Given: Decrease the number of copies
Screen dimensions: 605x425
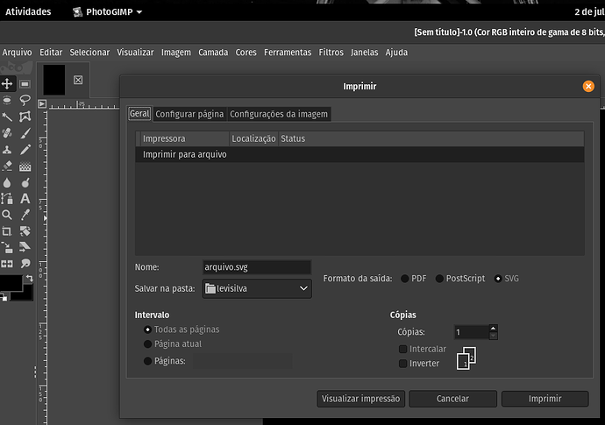Looking at the screenshot, I should coord(493,336).
